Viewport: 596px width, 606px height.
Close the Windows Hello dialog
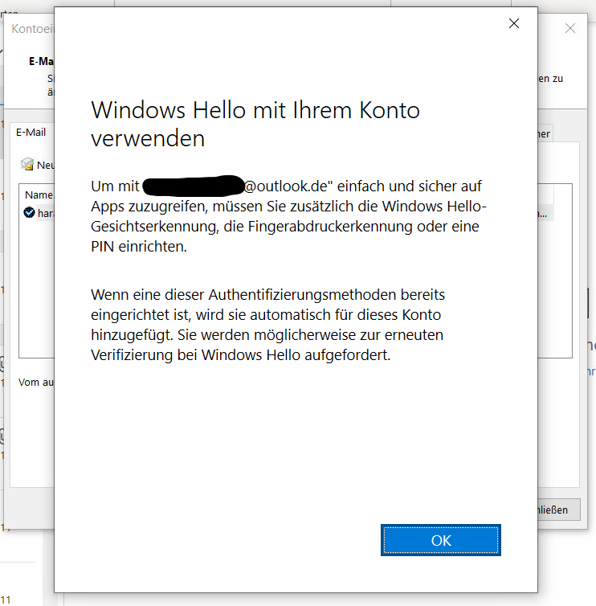[514, 23]
